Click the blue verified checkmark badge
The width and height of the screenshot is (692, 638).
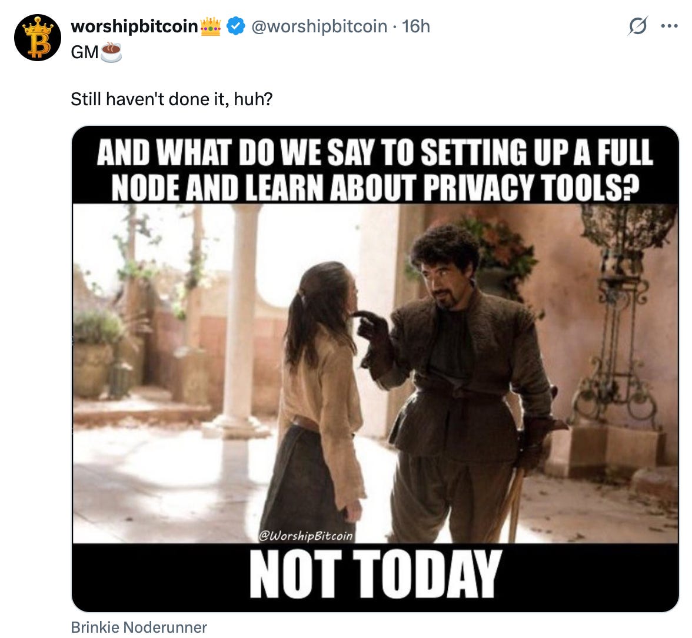(235, 26)
